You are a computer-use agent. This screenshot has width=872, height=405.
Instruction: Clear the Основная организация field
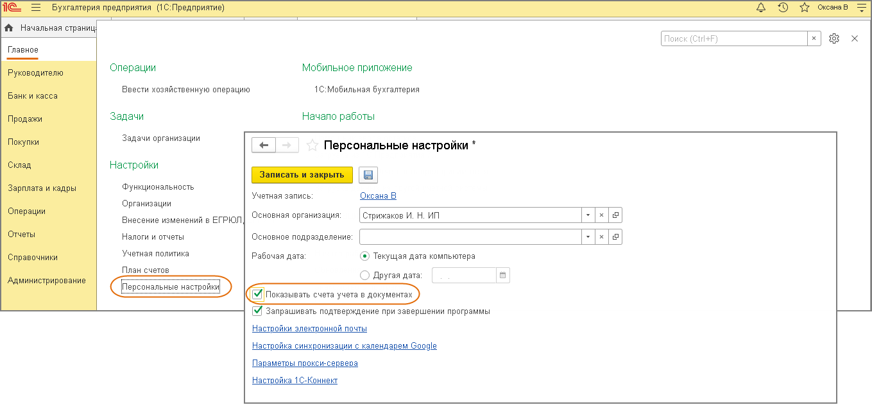point(601,215)
